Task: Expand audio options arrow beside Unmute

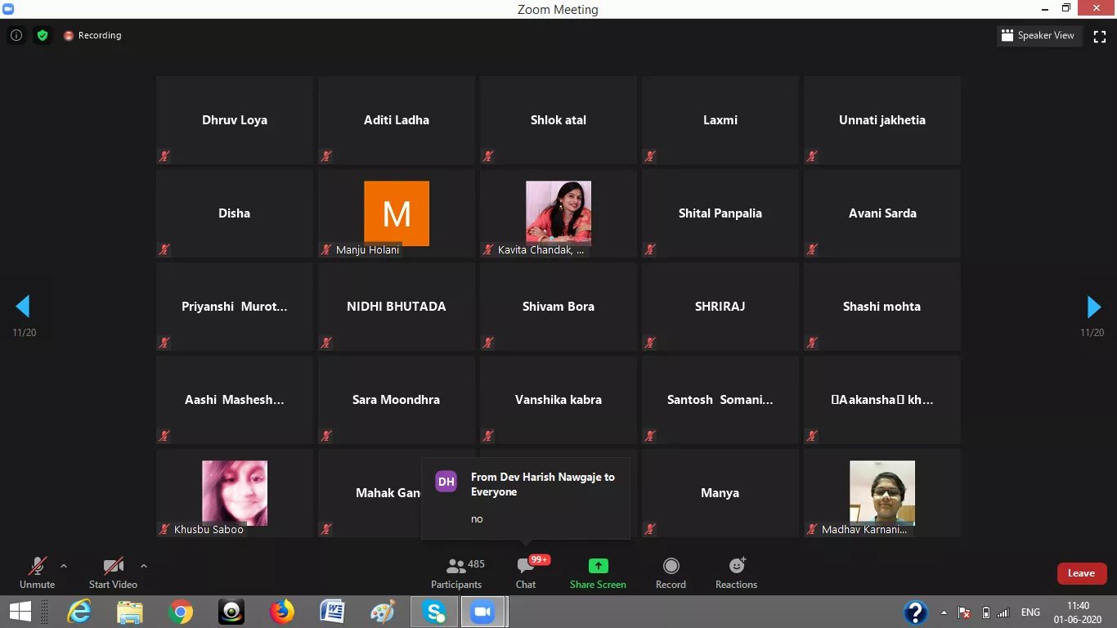Action: [x=64, y=566]
